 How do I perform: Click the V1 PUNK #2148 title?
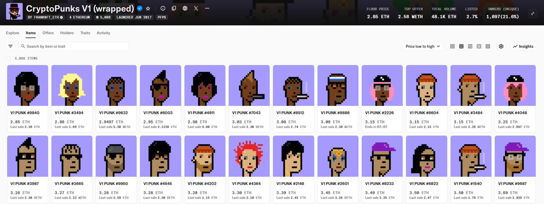point(291,184)
